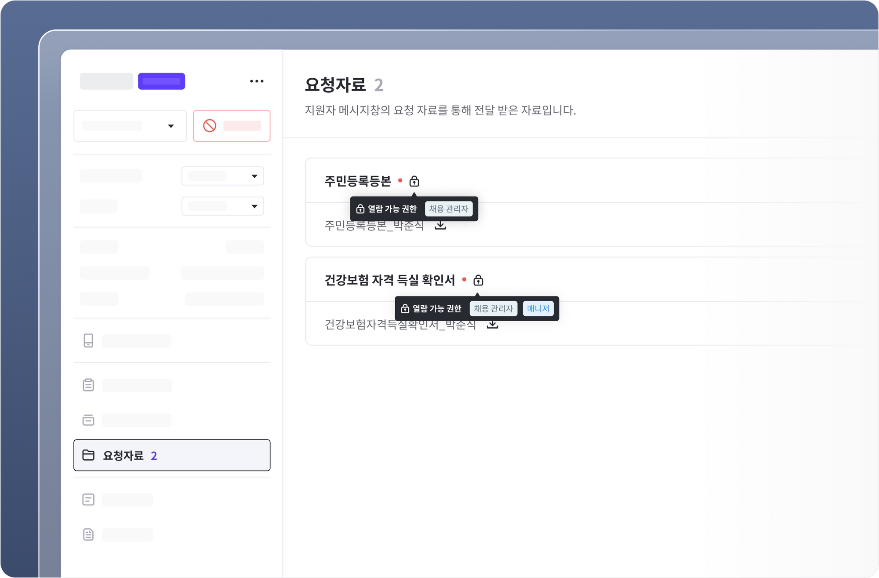Click the purple highlighted button at top

(161, 81)
